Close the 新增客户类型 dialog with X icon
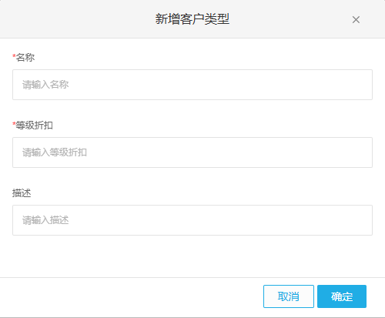 (x=356, y=20)
